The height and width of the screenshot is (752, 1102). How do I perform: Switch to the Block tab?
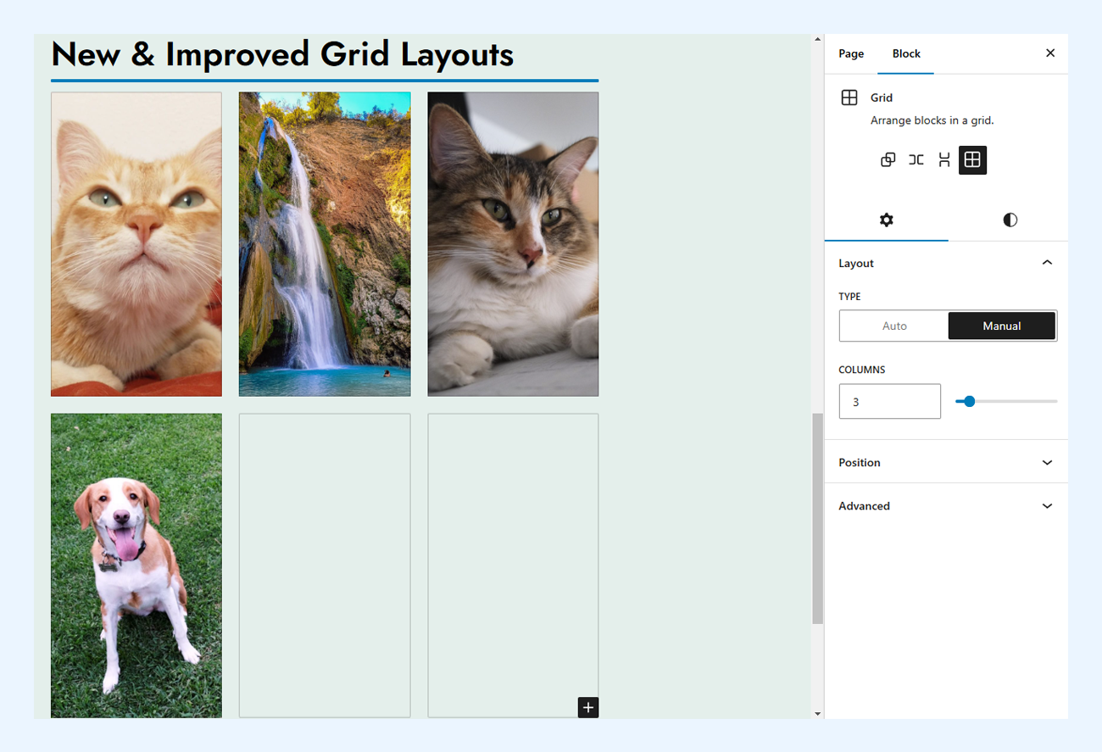point(906,53)
